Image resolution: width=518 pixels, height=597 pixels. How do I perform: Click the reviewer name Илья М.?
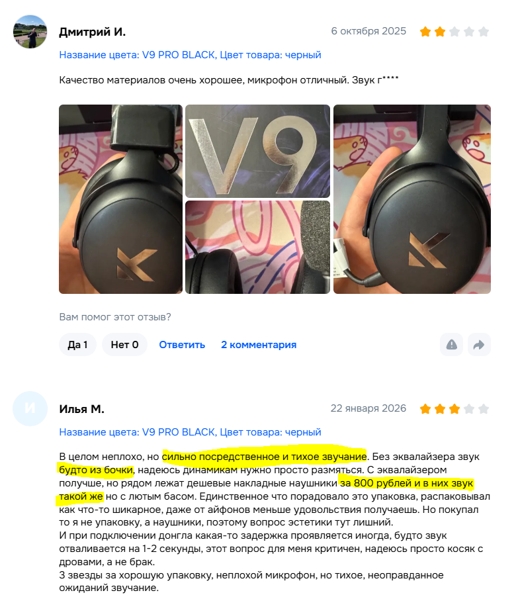point(81,409)
